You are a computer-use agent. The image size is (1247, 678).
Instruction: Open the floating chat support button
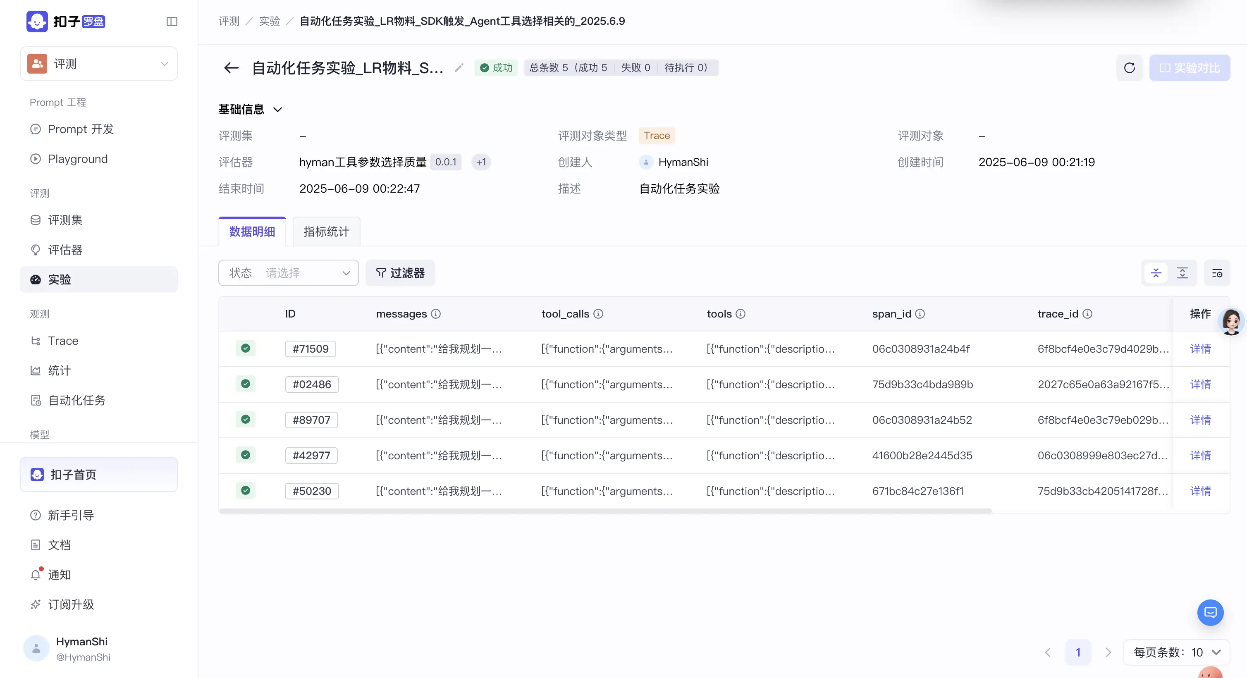[x=1210, y=613]
